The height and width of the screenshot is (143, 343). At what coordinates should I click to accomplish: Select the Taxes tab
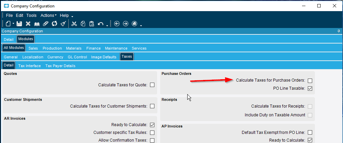(127, 56)
